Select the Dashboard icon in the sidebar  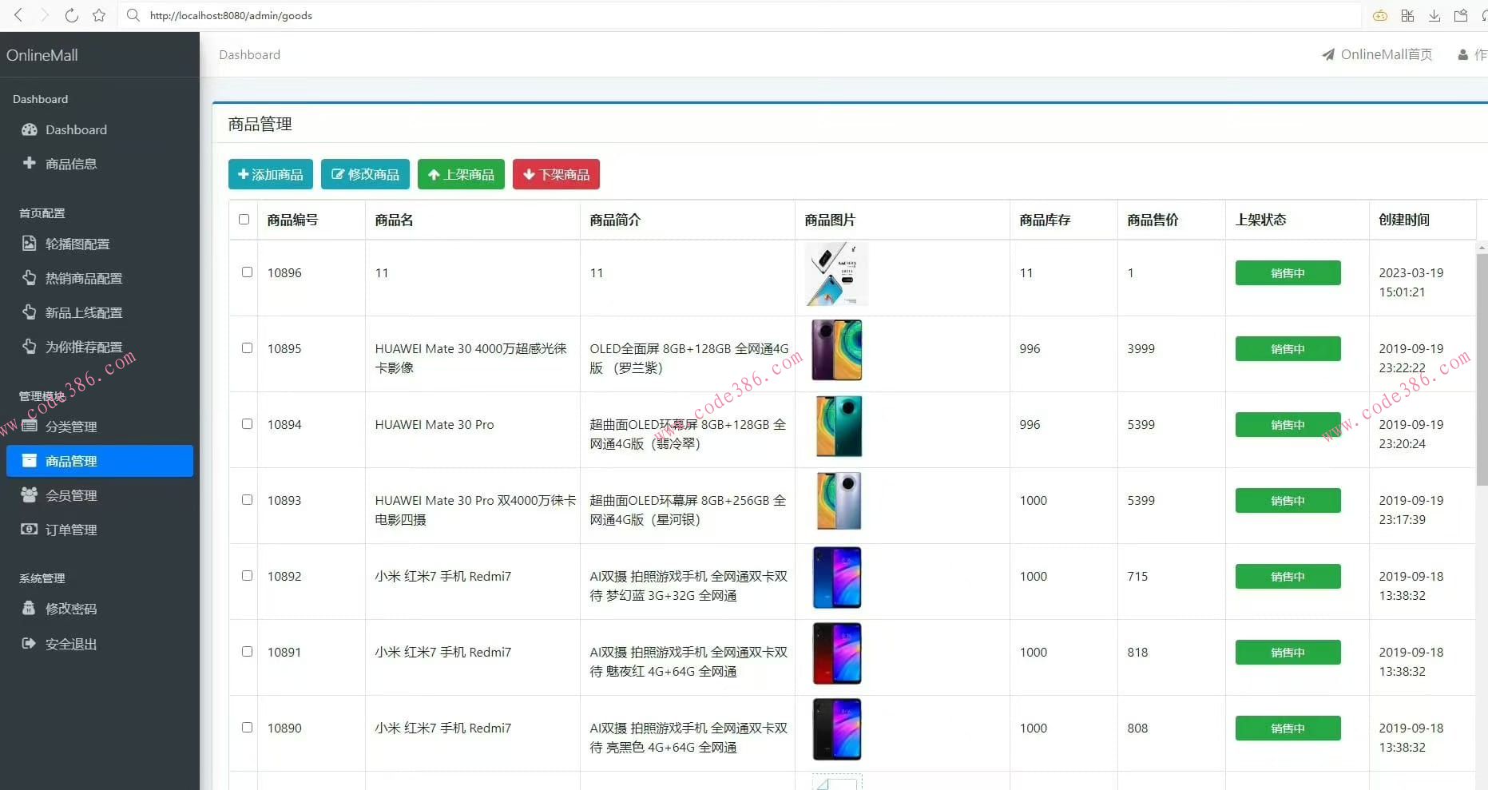[x=29, y=129]
